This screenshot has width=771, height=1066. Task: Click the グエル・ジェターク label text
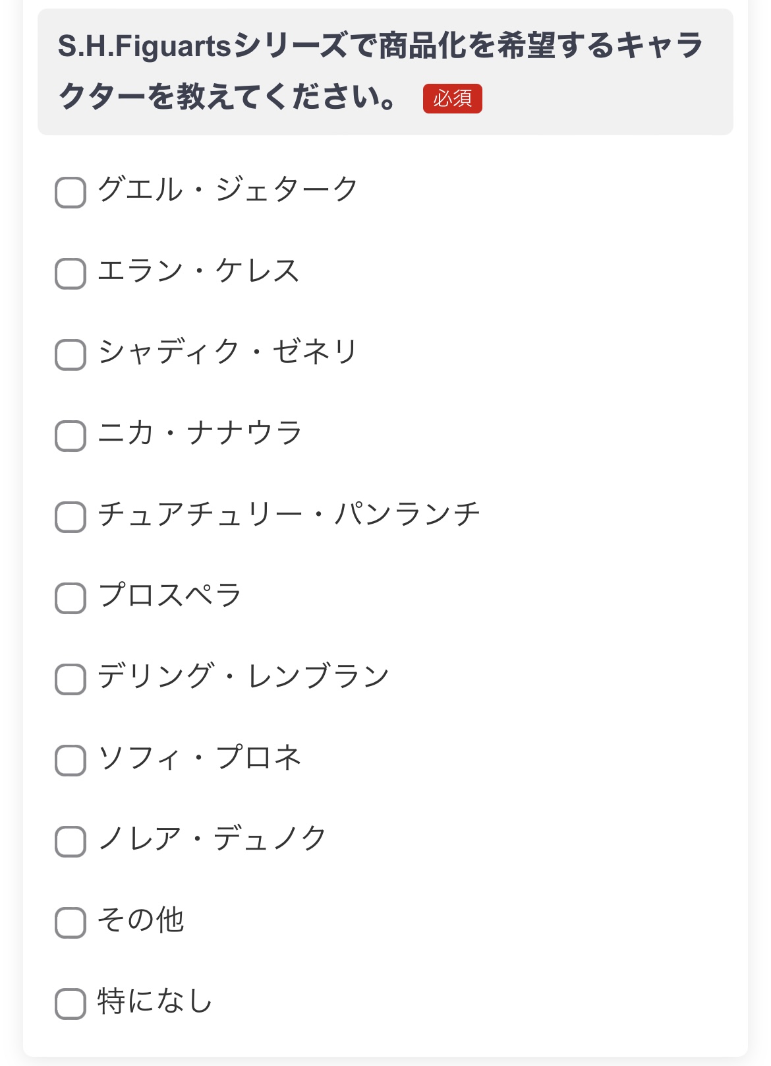[x=228, y=190]
